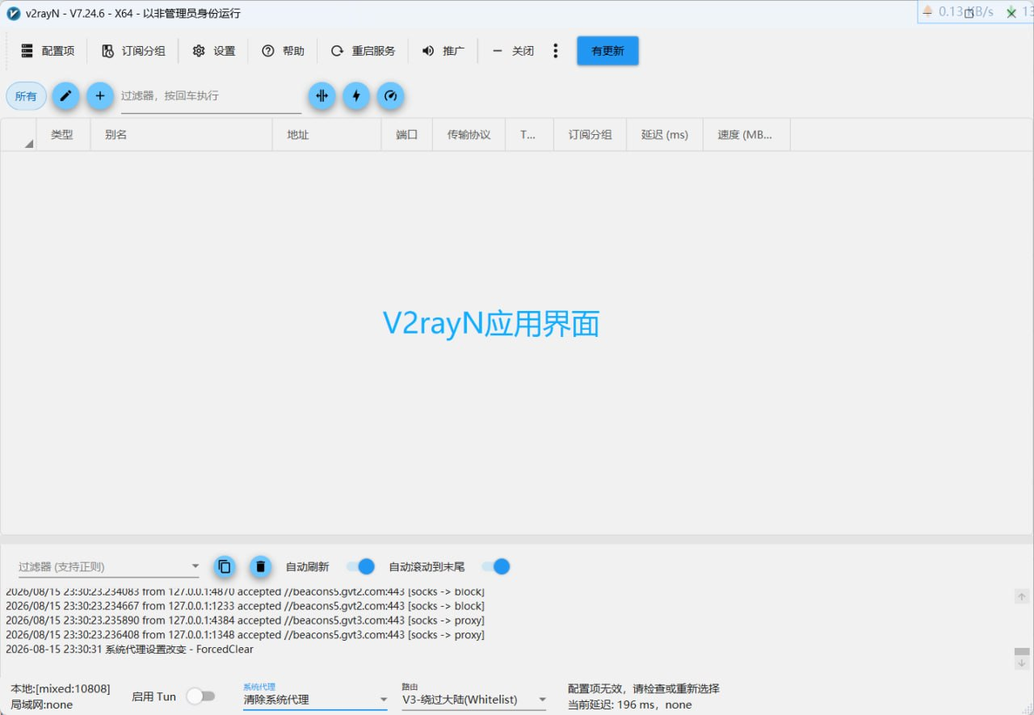Copy the log with the copy icon

[225, 567]
